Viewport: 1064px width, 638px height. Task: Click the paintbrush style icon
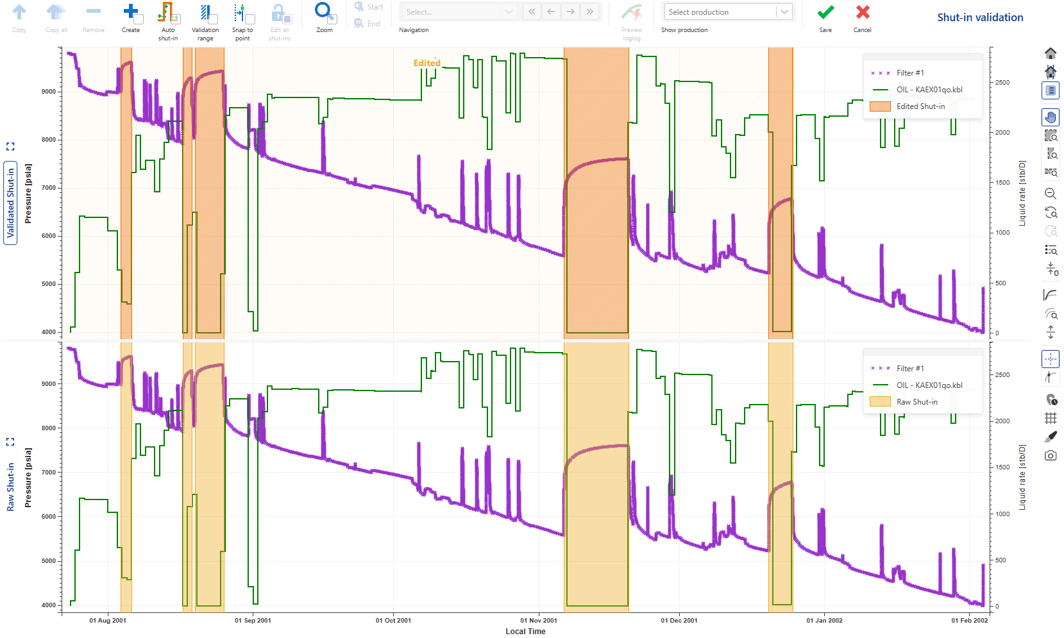click(1051, 437)
